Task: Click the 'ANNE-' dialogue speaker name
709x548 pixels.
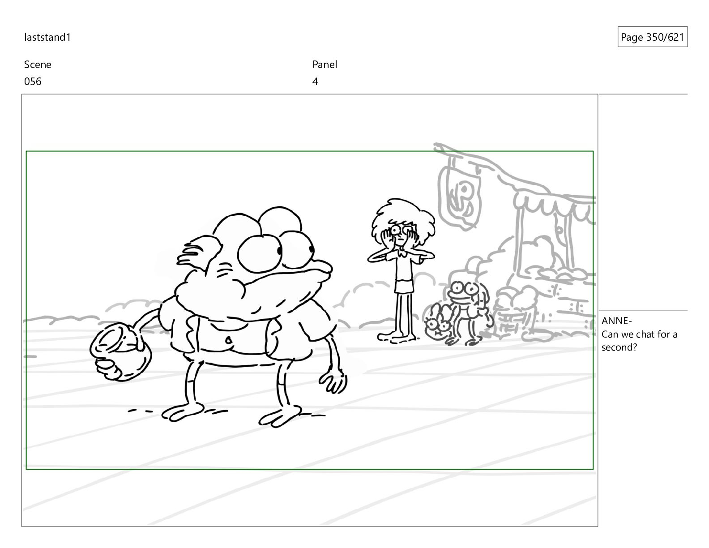Action: [x=616, y=321]
